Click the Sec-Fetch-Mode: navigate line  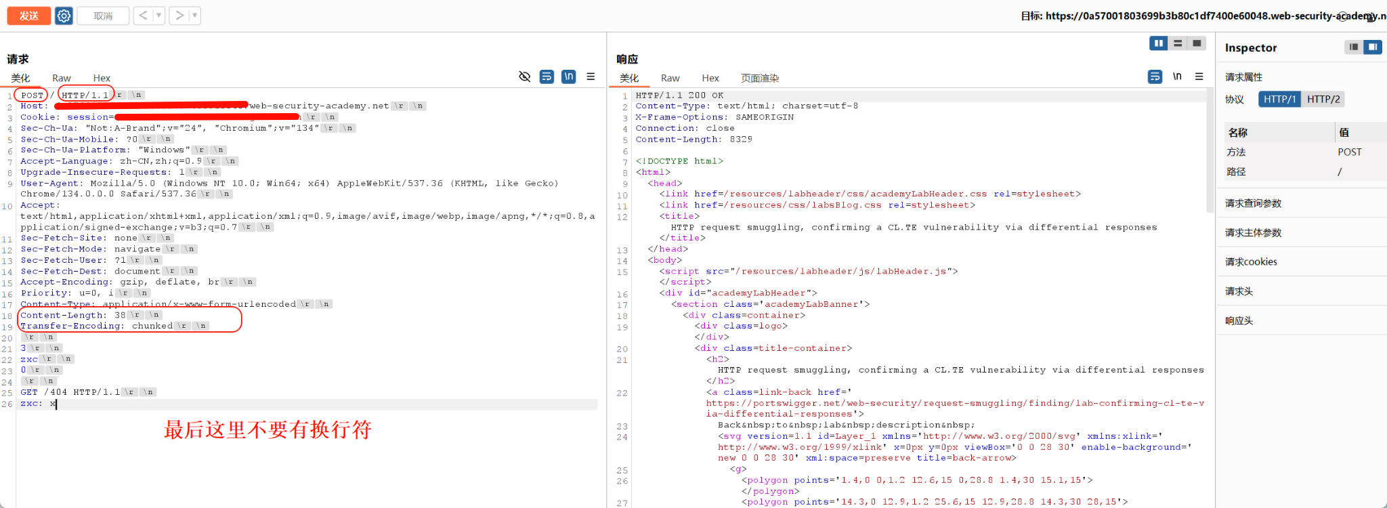coord(91,249)
